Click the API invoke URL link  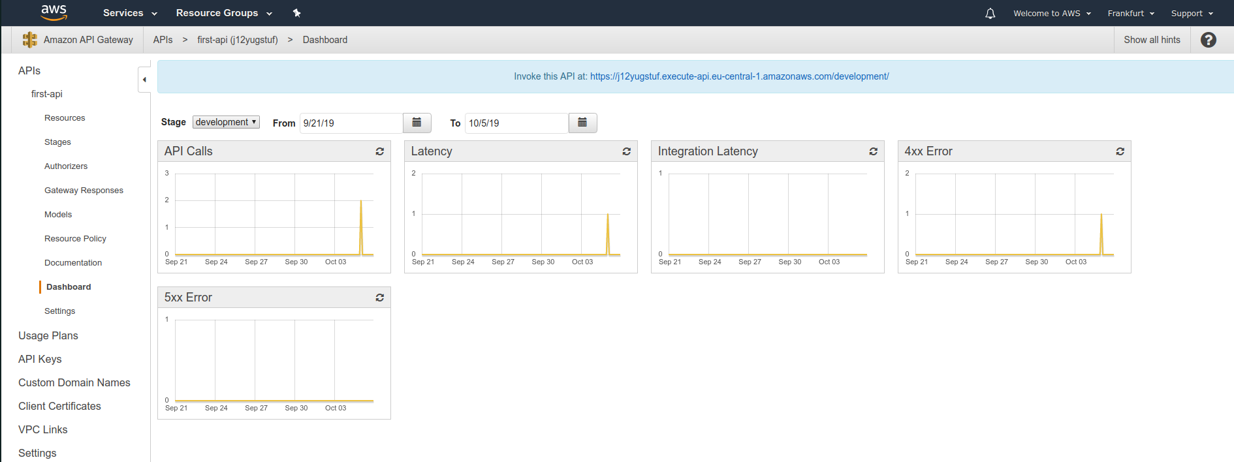(x=739, y=76)
